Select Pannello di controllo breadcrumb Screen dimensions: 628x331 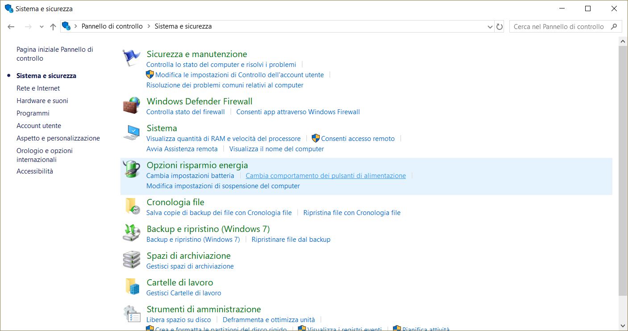tap(112, 26)
